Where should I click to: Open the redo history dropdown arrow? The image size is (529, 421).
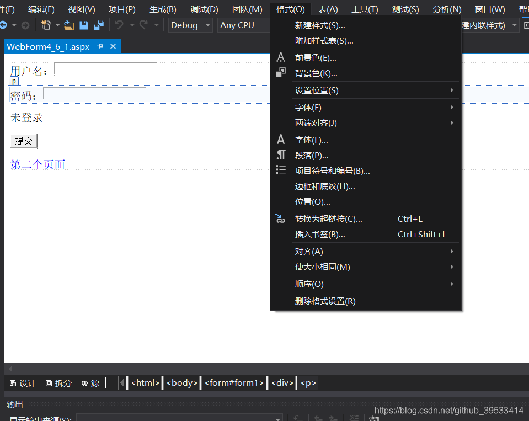point(156,25)
